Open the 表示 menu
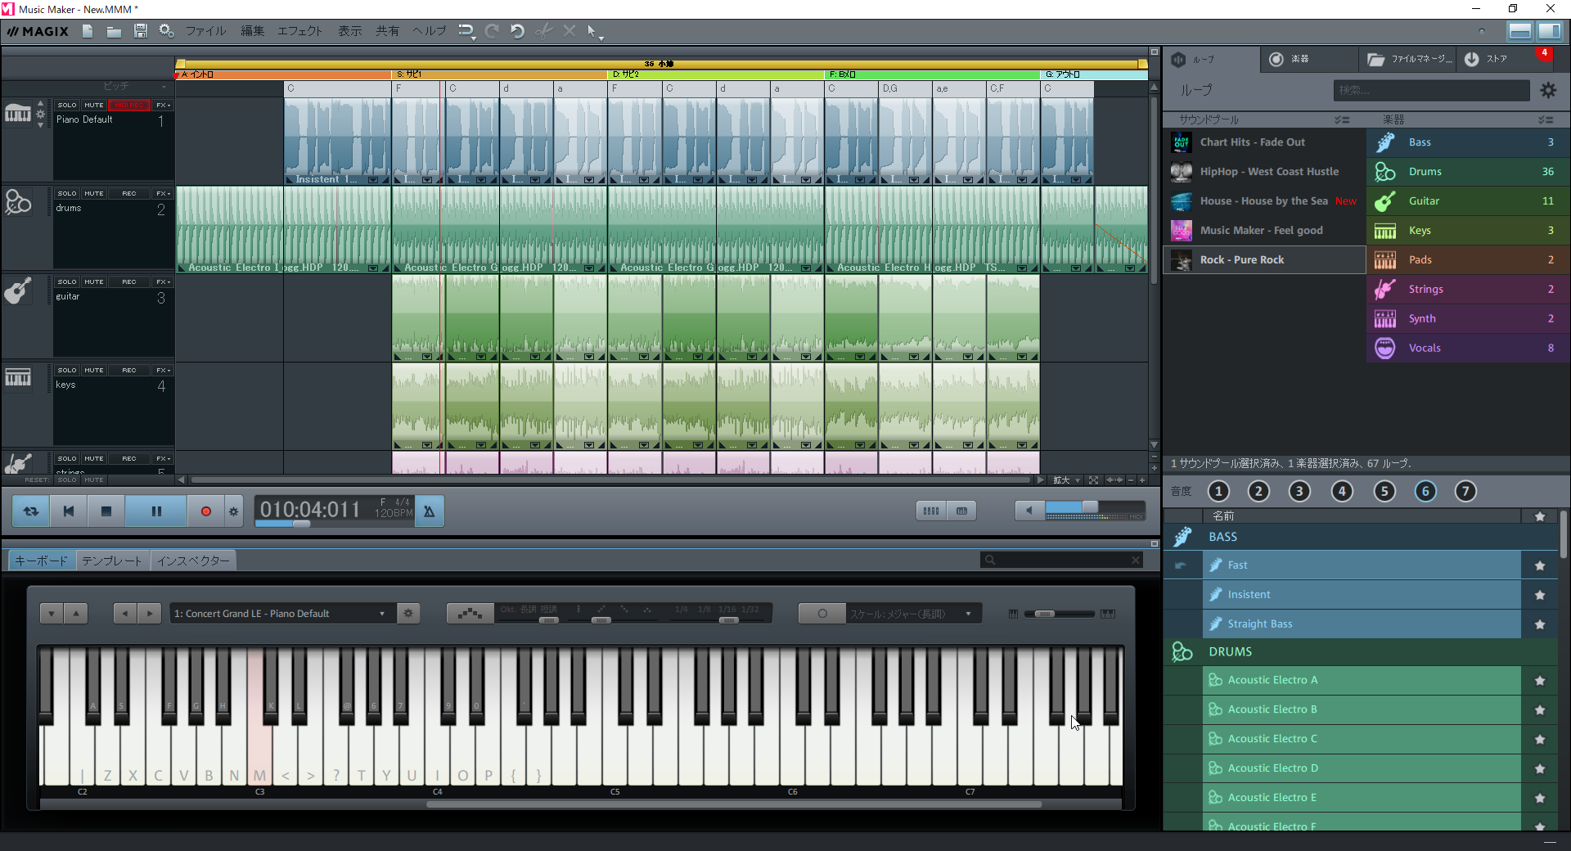 pos(350,31)
